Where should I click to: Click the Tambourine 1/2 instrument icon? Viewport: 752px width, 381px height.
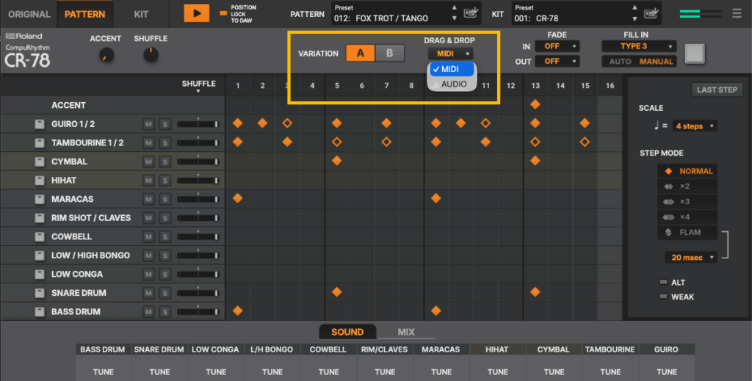pyautogui.click(x=40, y=143)
